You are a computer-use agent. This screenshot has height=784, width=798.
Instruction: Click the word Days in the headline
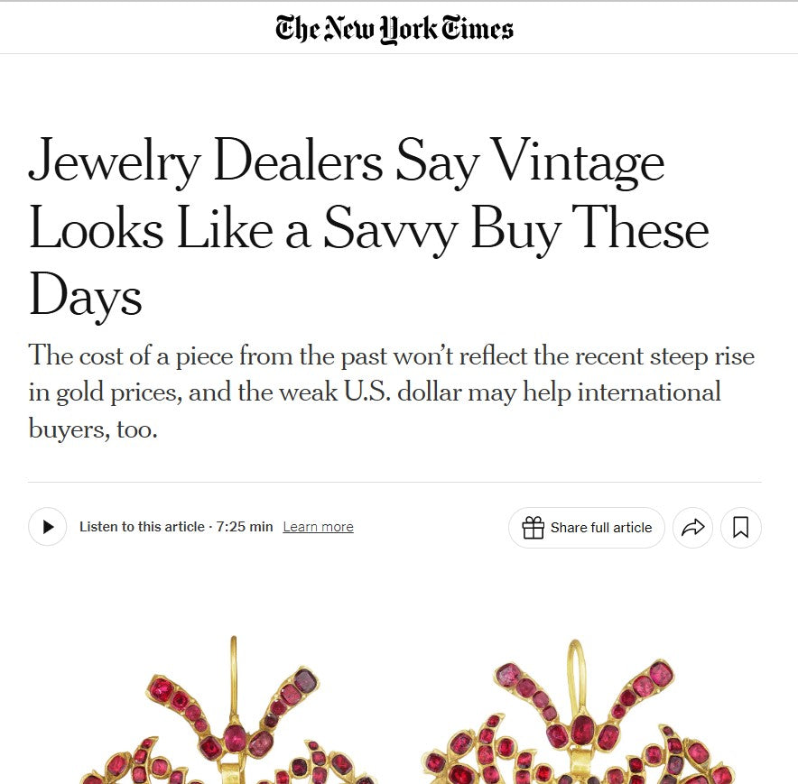coord(86,296)
